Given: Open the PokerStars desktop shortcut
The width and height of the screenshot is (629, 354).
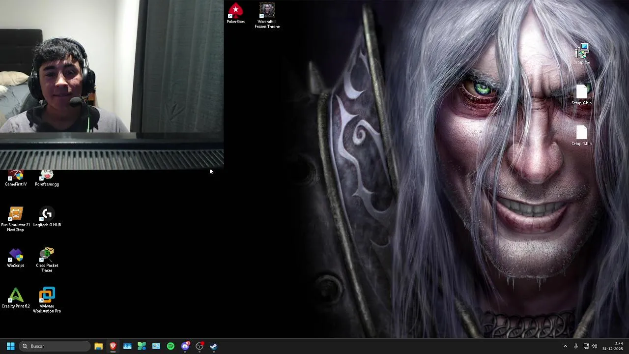Looking at the screenshot, I should pos(235,14).
